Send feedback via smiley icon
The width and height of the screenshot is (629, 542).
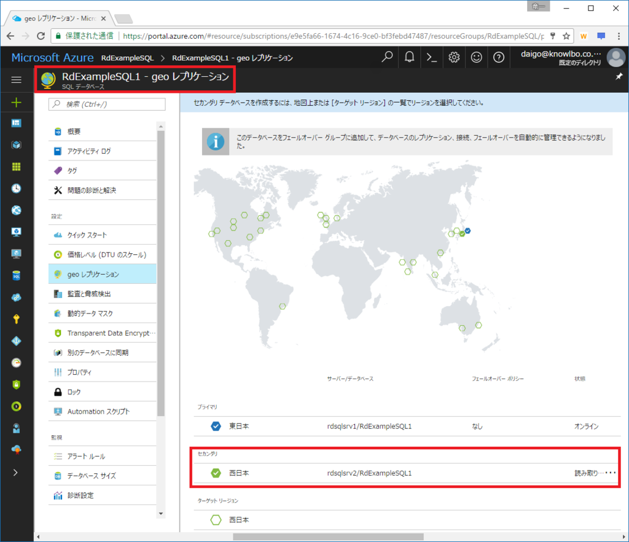(x=476, y=57)
